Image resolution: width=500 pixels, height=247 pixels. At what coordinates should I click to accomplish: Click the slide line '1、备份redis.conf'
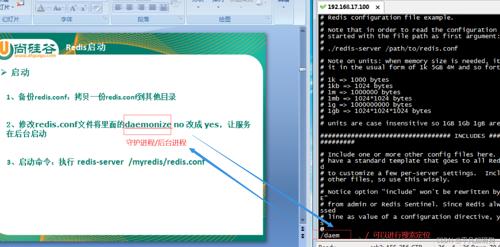click(91, 97)
